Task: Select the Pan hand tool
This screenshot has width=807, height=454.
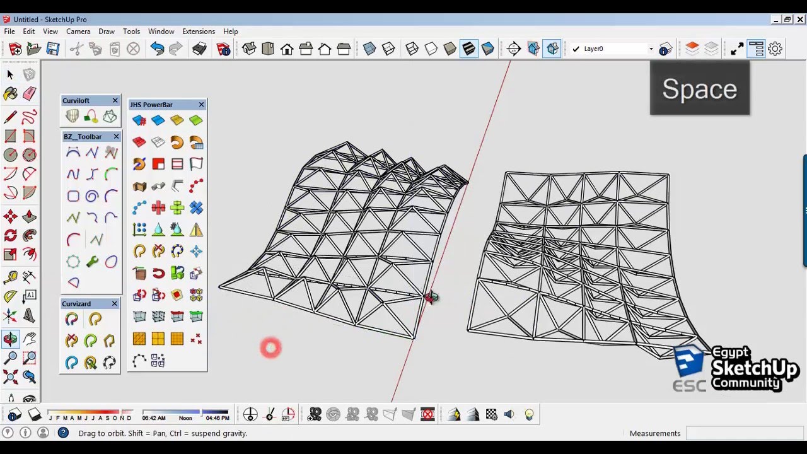Action: pos(29,339)
